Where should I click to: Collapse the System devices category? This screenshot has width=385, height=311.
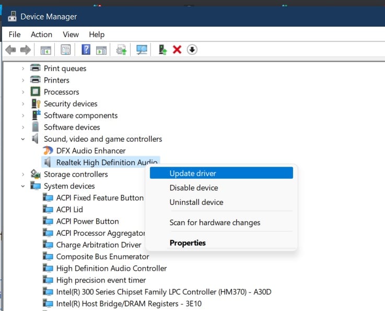23,186
